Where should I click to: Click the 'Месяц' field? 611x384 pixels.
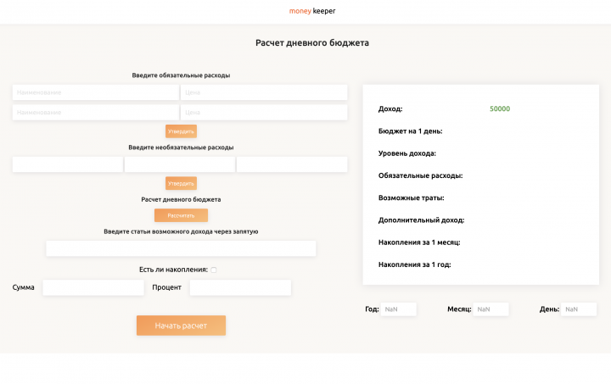[490, 309]
